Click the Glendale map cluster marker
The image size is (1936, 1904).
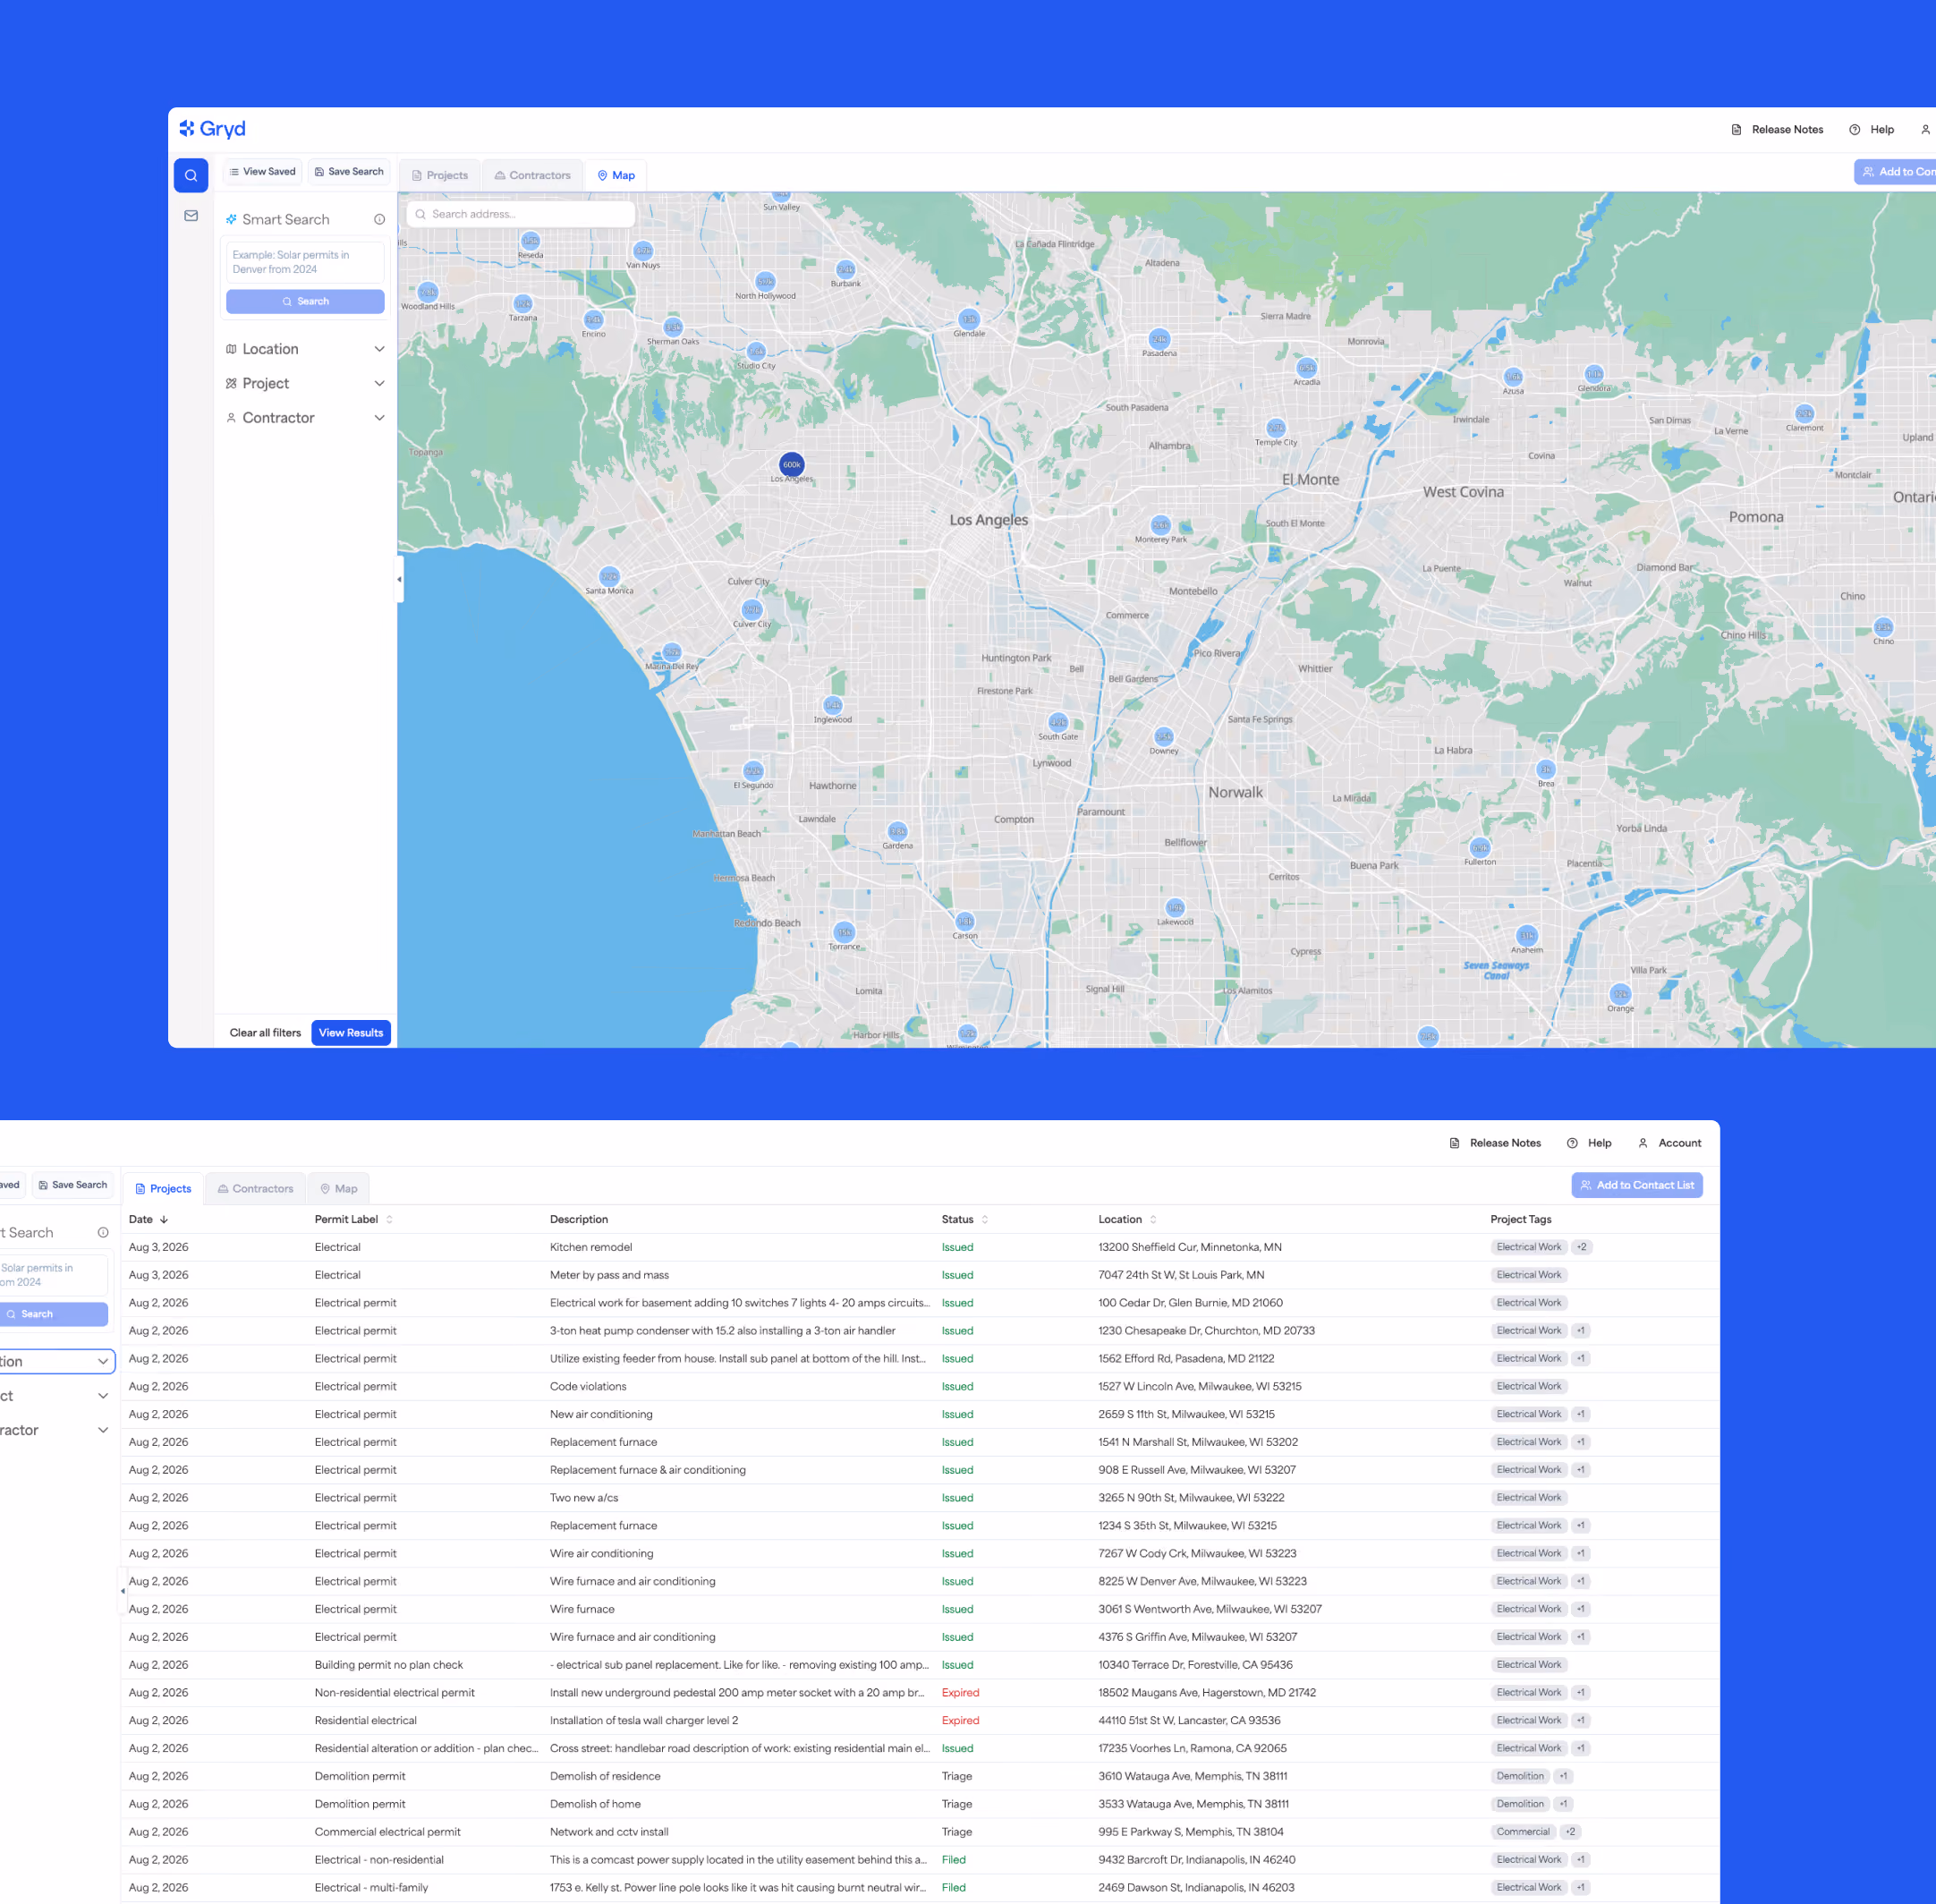(968, 319)
